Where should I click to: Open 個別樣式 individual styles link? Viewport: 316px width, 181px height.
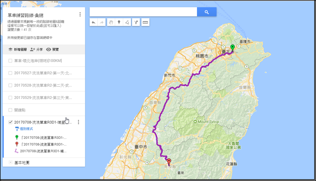[x=27, y=129]
